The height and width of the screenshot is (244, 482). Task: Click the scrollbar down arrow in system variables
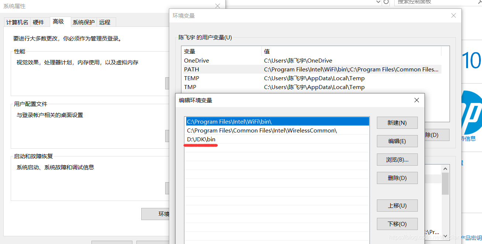(x=445, y=236)
